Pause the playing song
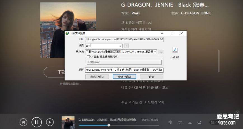 37,122
